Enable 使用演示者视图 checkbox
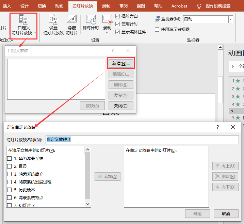244x224 pixels. coord(157,30)
